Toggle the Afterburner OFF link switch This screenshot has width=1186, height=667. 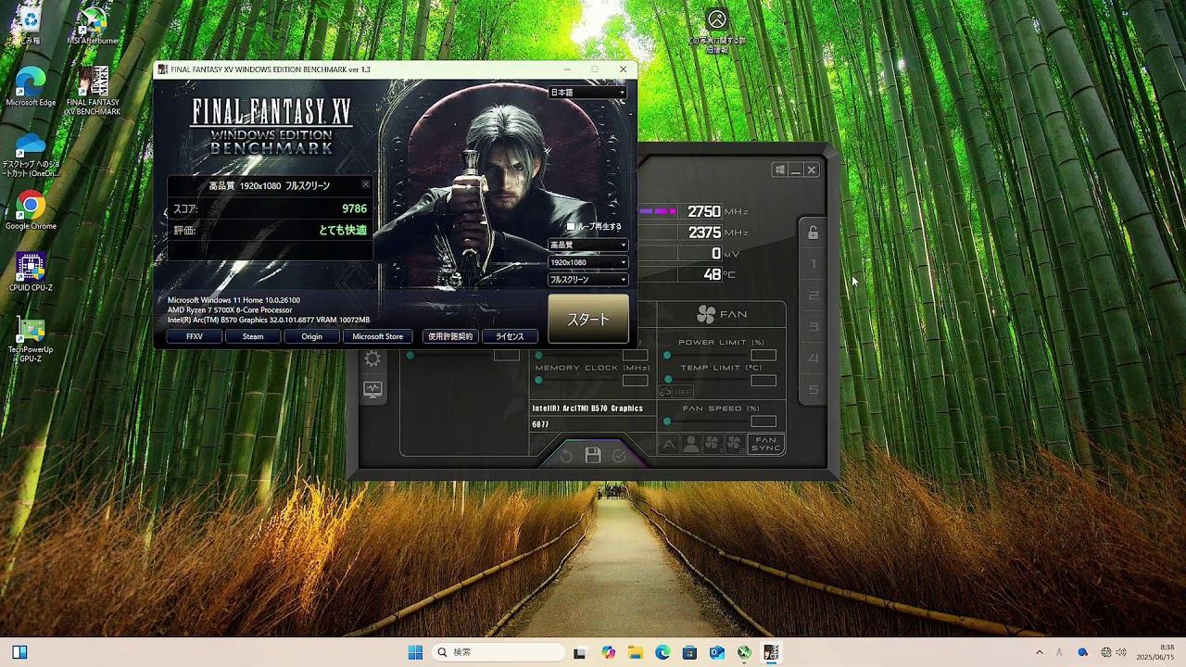click(676, 392)
